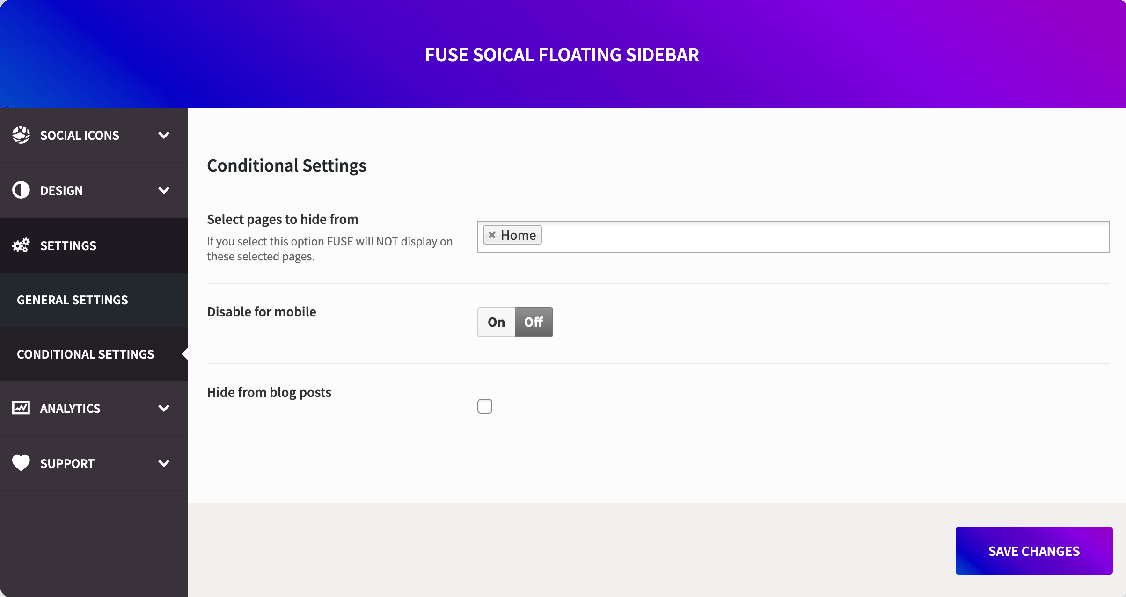
Task: Check the Hide from blog posts box
Action: tap(485, 406)
